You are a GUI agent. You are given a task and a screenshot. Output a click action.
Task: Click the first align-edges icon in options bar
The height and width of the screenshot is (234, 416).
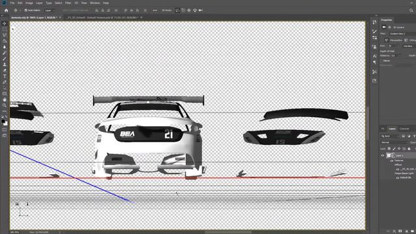click(97, 10)
